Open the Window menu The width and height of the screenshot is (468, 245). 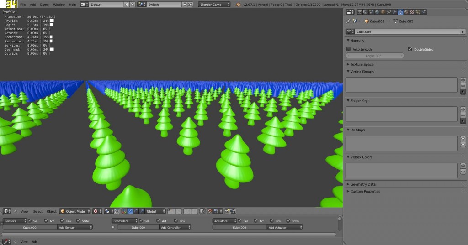click(59, 5)
